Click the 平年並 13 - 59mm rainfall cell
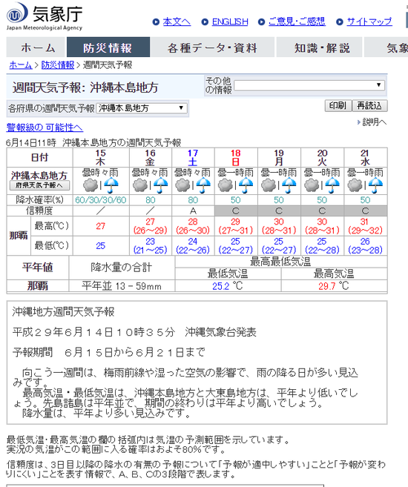 click(x=122, y=286)
